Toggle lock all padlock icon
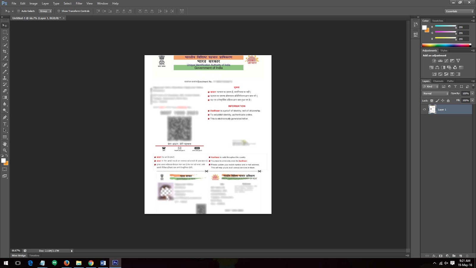 pyautogui.click(x=448, y=101)
